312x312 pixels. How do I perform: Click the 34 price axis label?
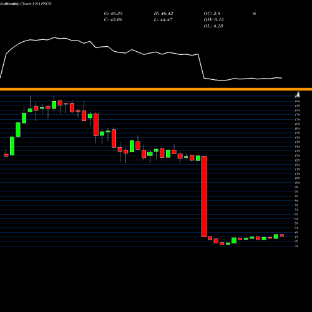pyautogui.click(x=296, y=246)
